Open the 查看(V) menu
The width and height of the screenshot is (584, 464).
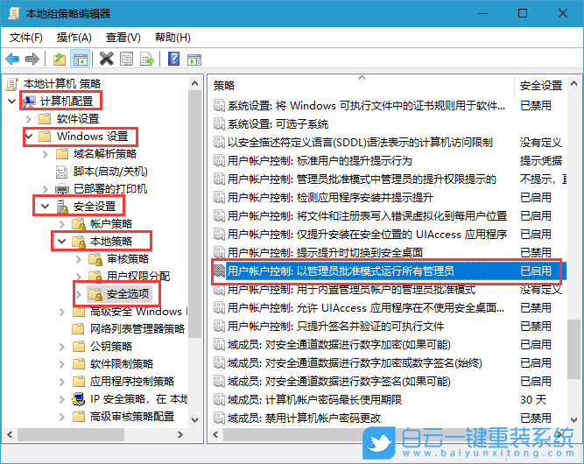click(123, 38)
